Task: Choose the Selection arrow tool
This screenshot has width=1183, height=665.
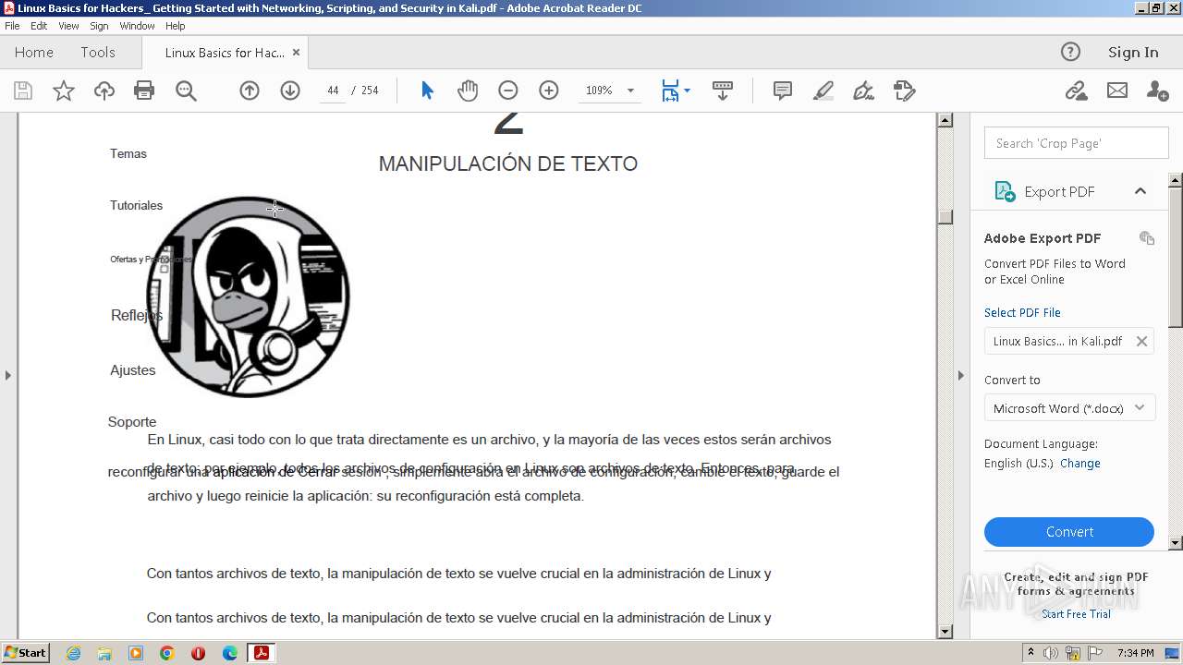Action: [x=427, y=91]
